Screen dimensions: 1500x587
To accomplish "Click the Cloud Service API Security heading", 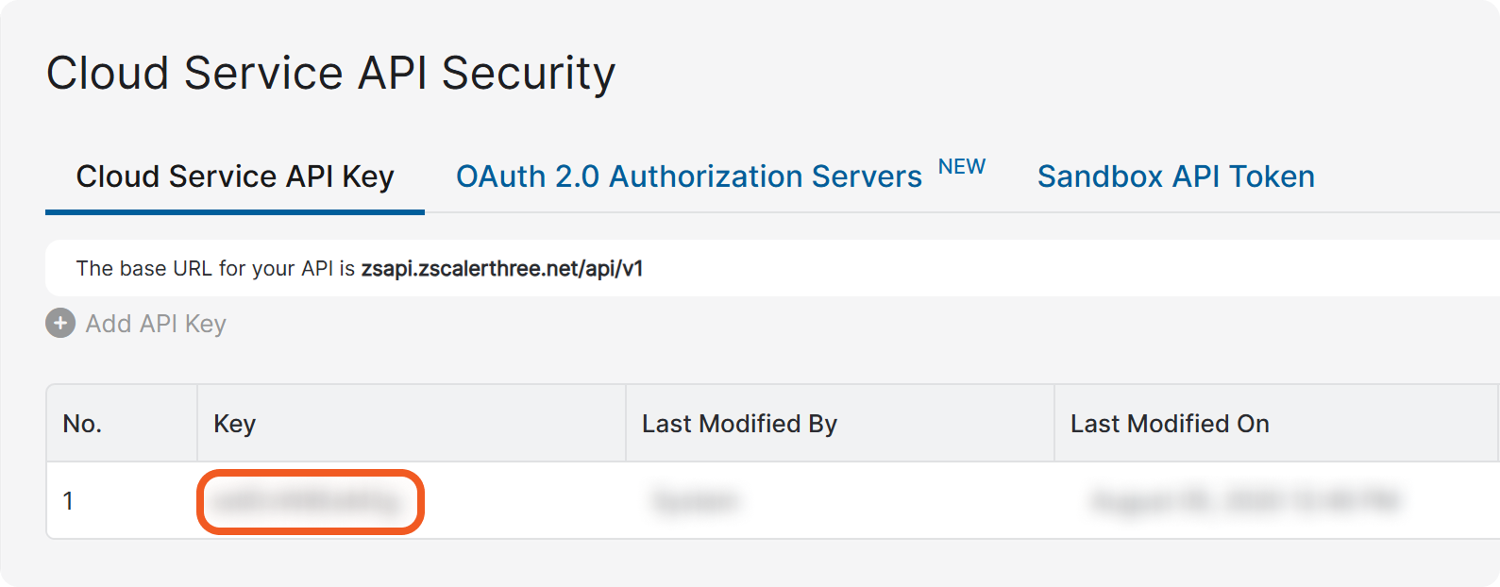I will click(x=330, y=74).
